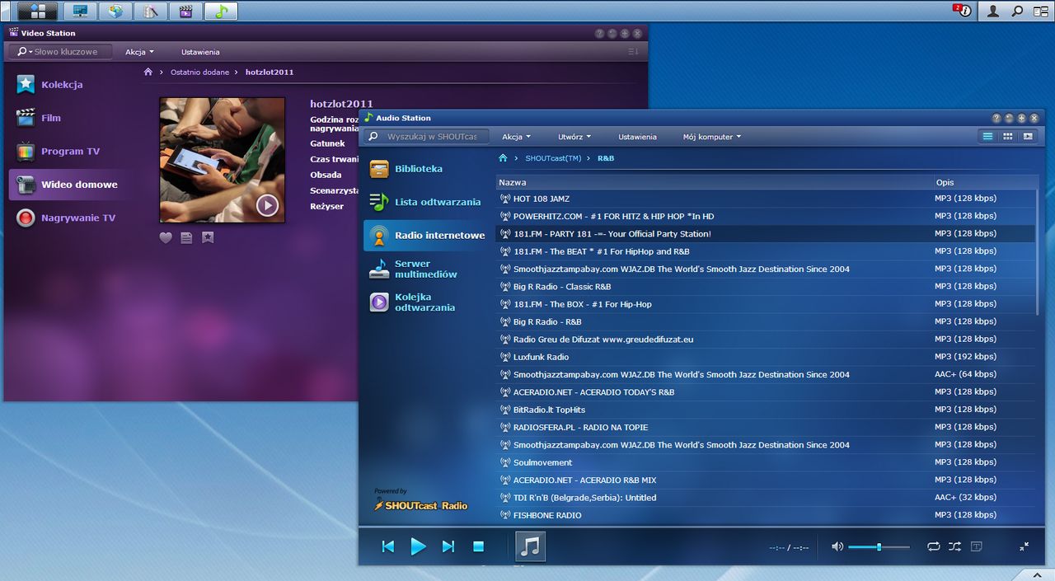Viewport: 1055px width, 581px height.
Task: Open the Biblioteka library section
Action: (x=418, y=169)
